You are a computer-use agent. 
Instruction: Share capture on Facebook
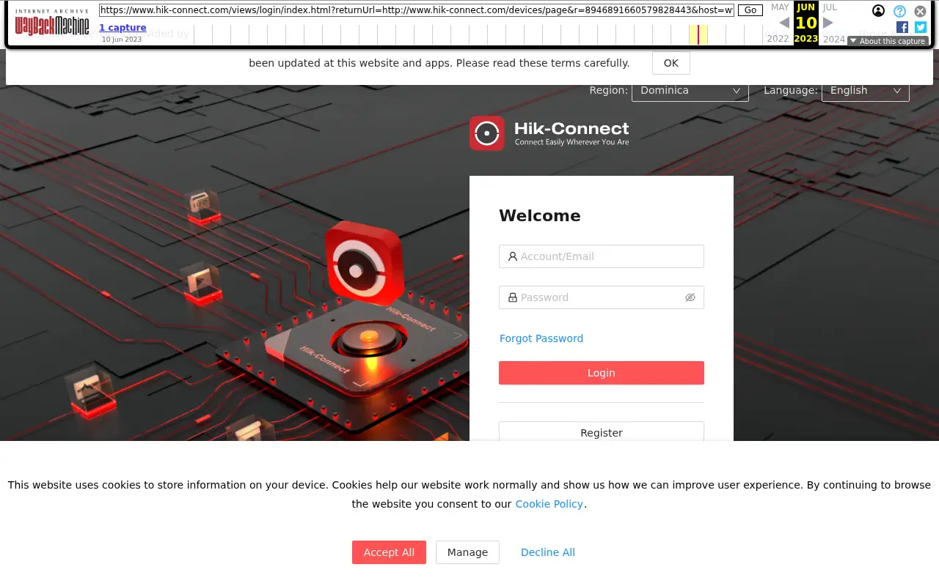tap(902, 27)
